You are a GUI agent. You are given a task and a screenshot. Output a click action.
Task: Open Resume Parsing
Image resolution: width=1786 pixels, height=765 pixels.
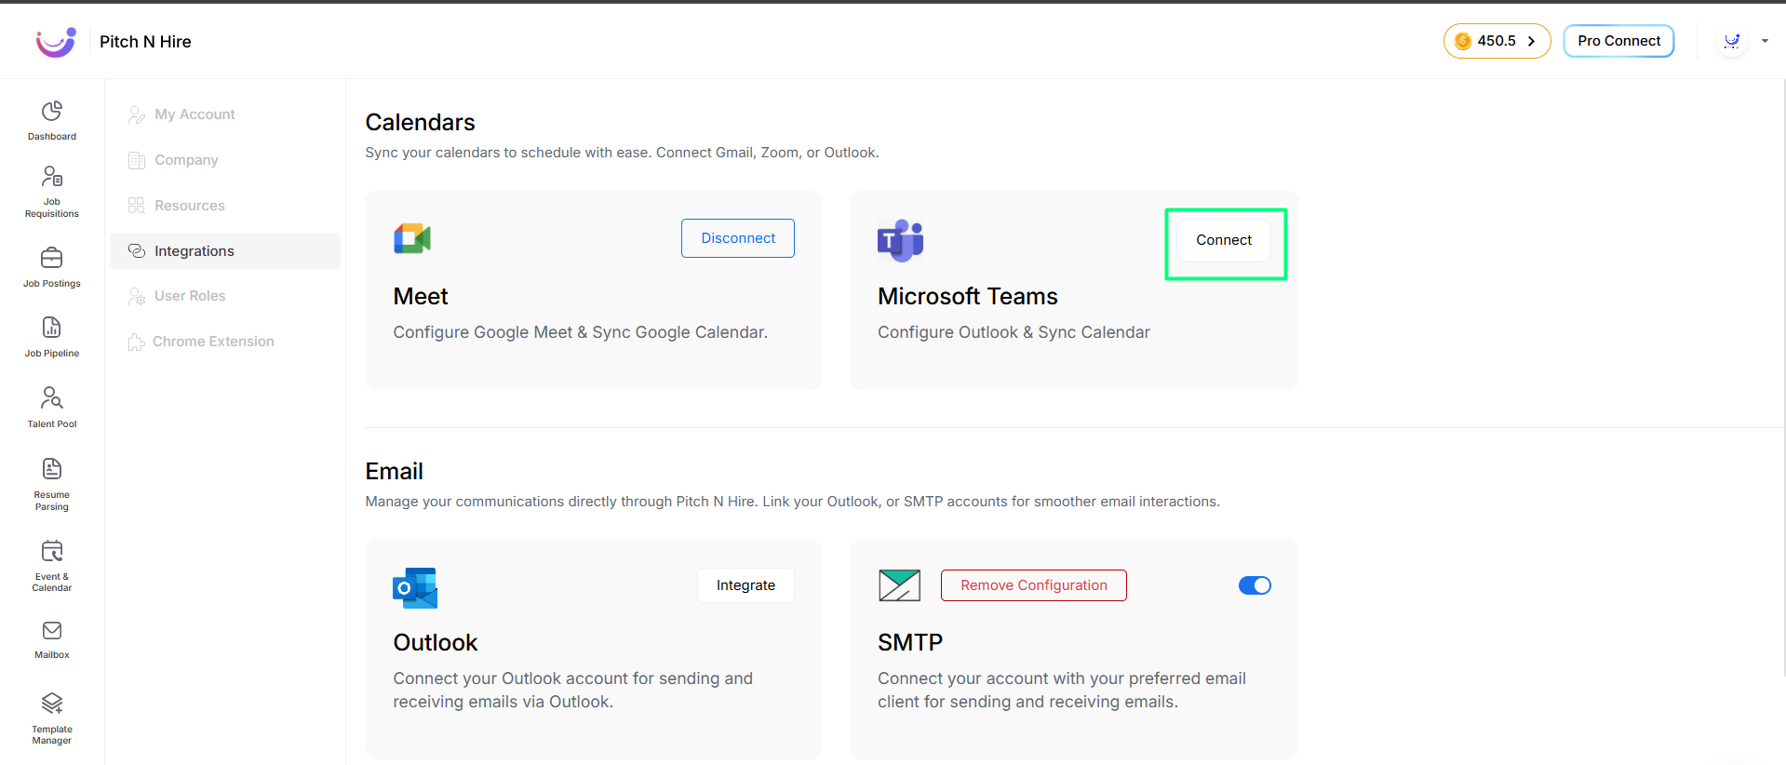point(52,484)
